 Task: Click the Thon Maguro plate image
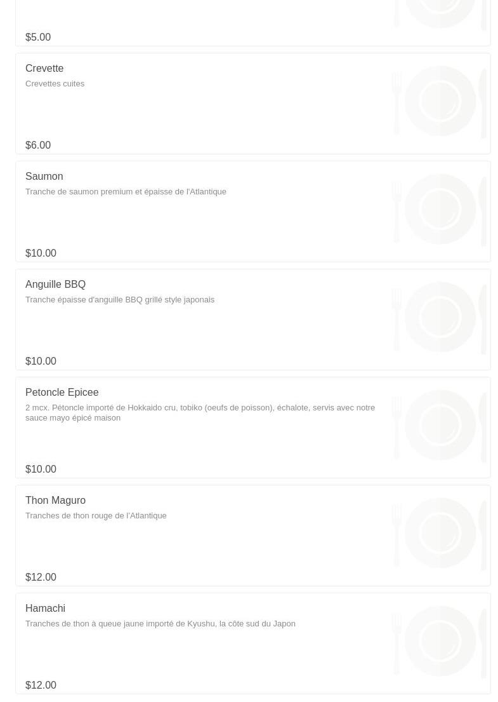[440, 534]
